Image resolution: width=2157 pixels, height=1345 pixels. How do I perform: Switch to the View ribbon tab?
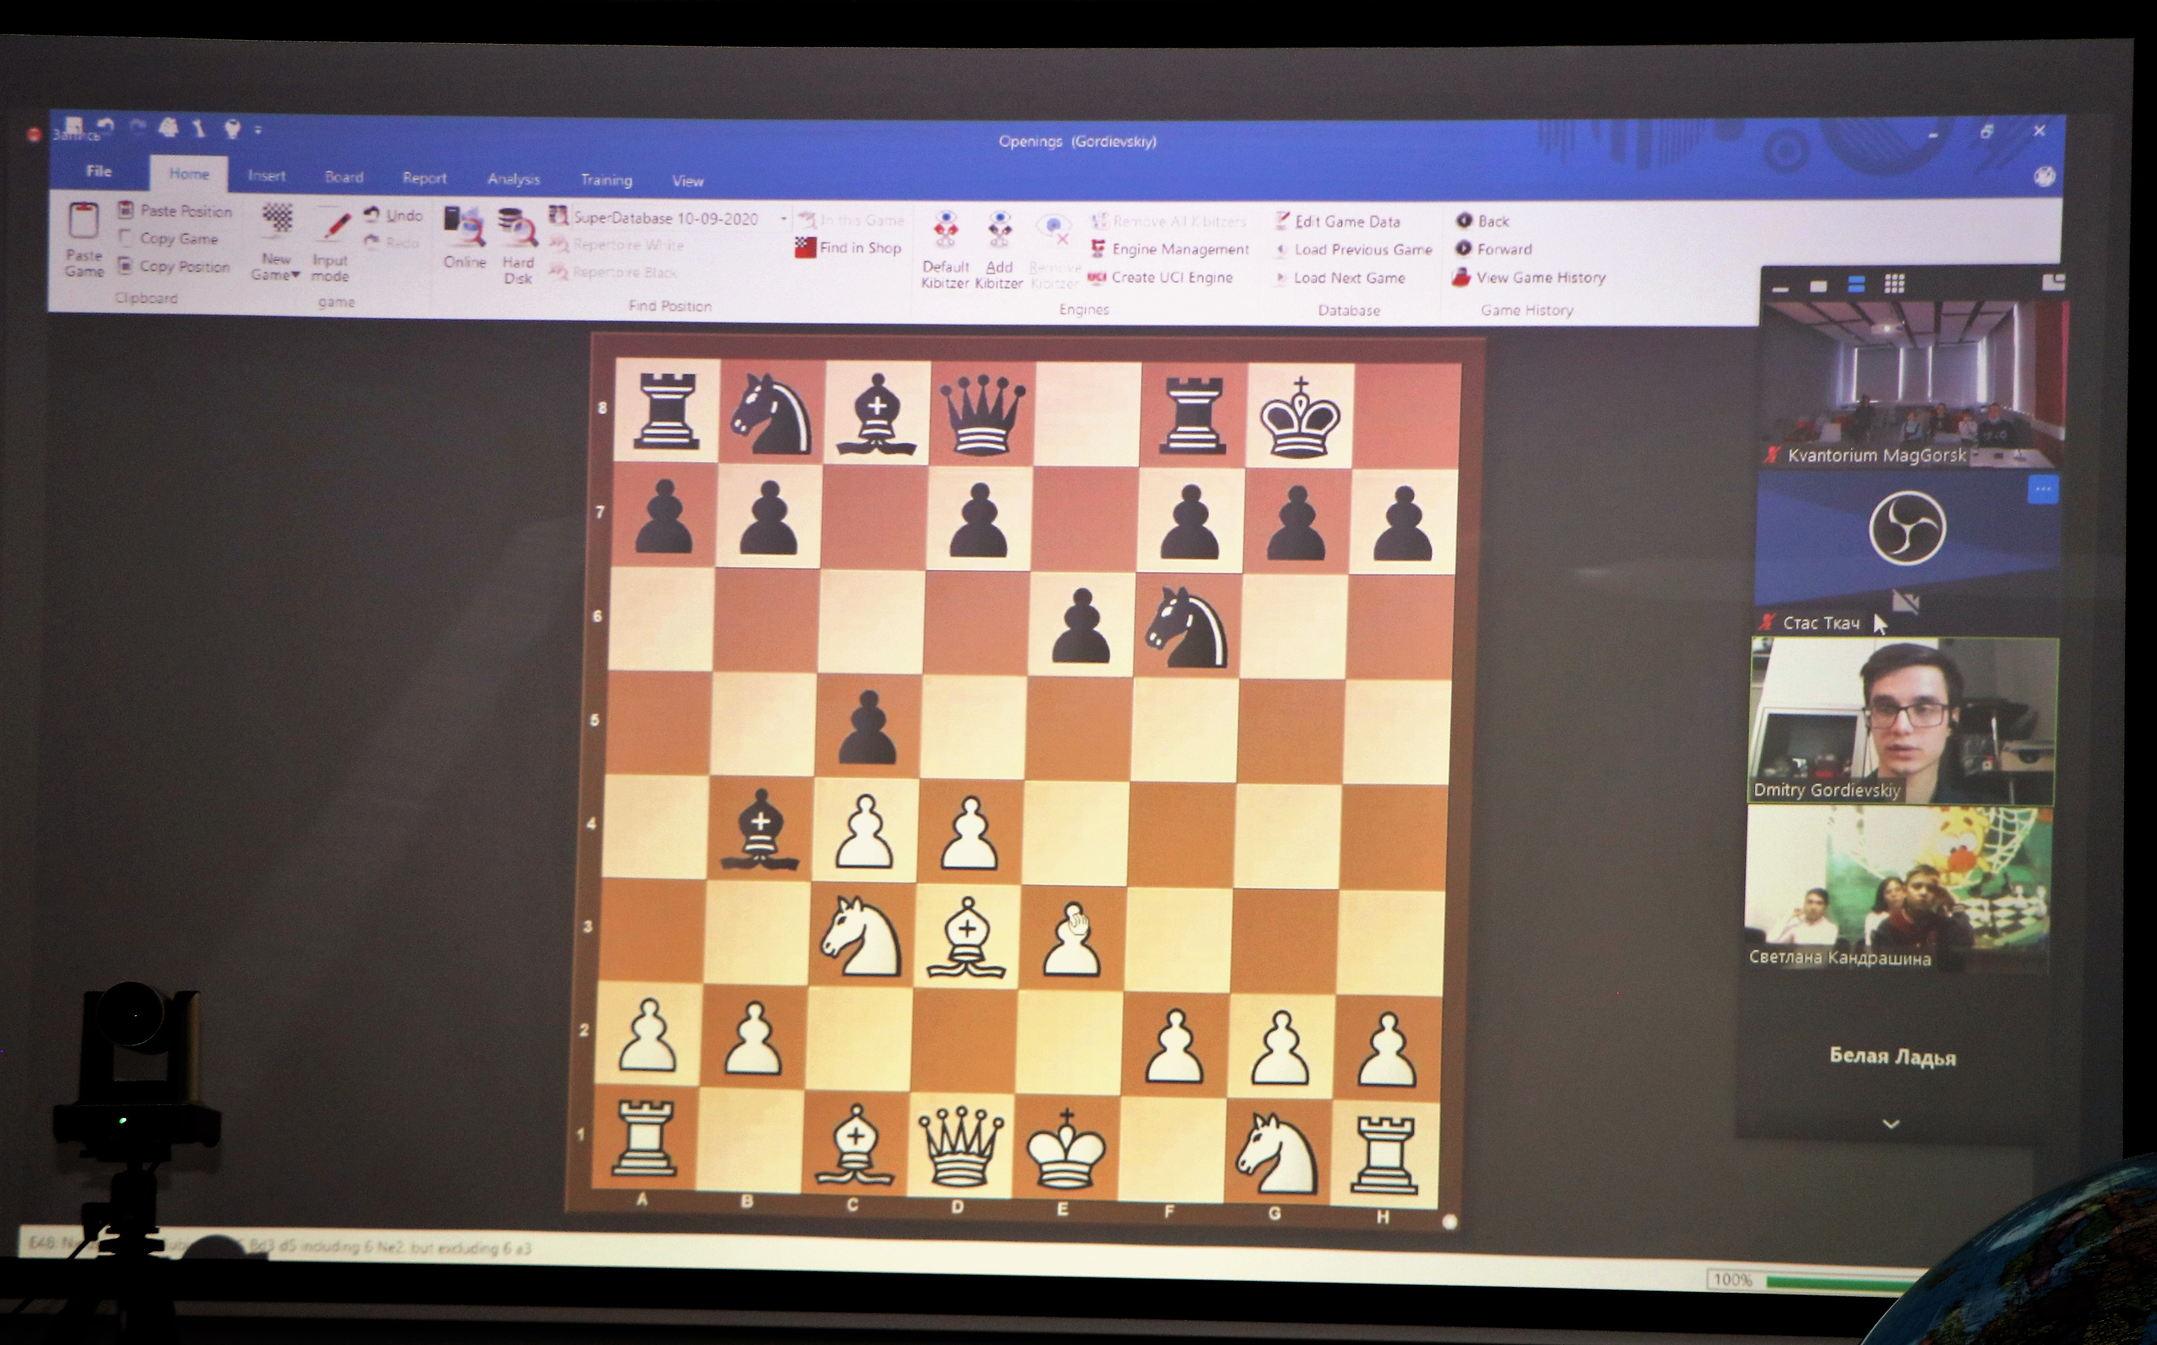coord(688,181)
